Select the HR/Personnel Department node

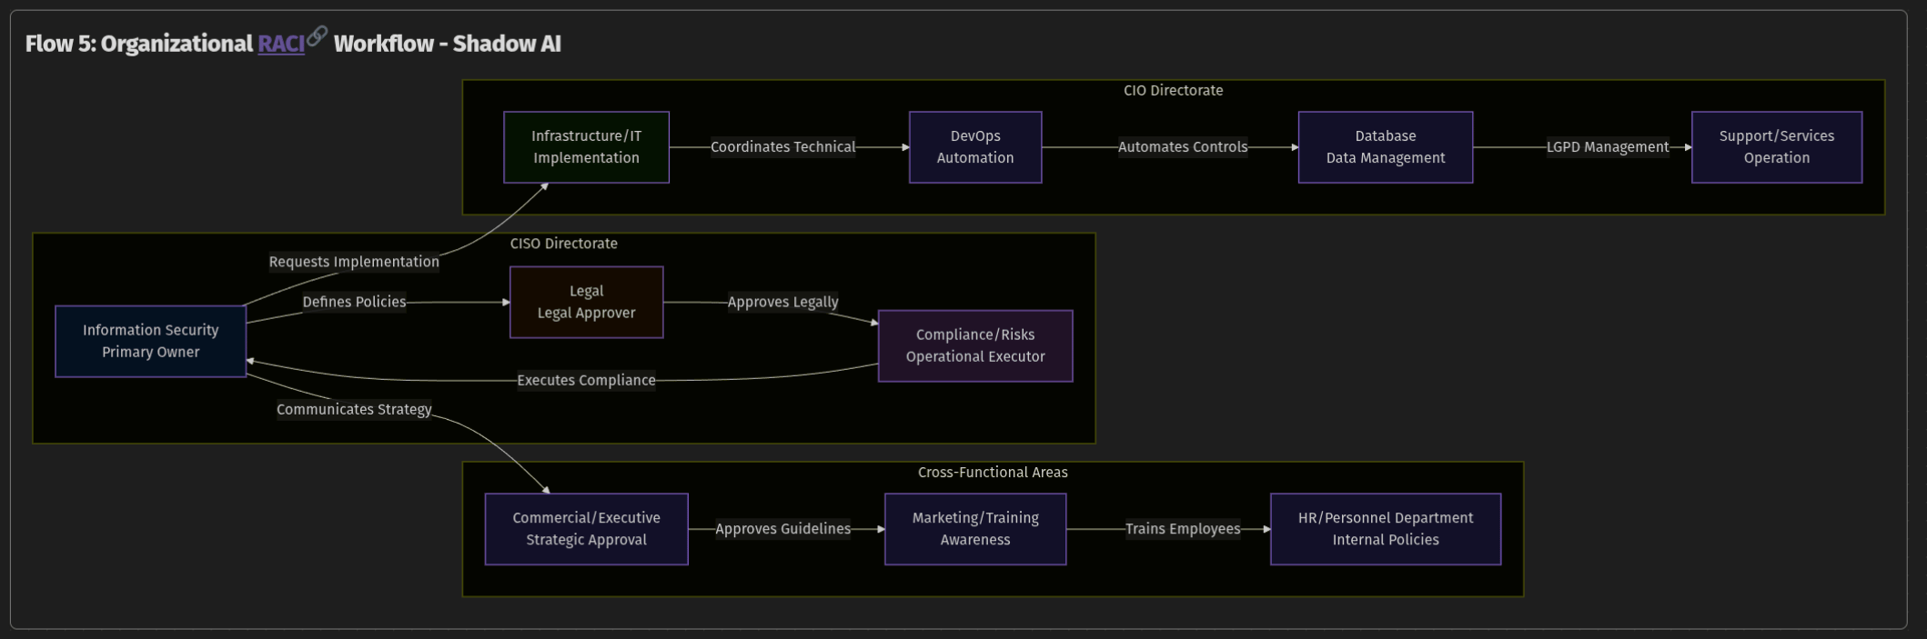[1385, 529]
